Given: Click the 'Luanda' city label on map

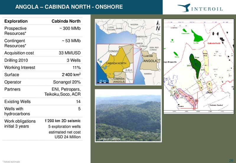Looking at the screenshot, I should coord(148,56).
